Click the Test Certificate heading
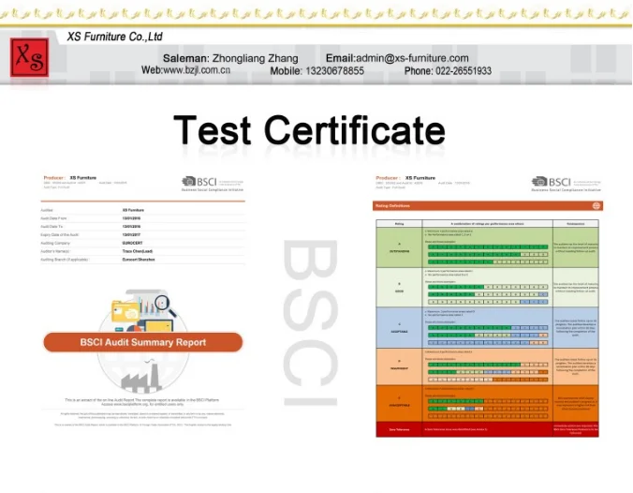The height and width of the screenshot is (493, 633). (x=309, y=129)
